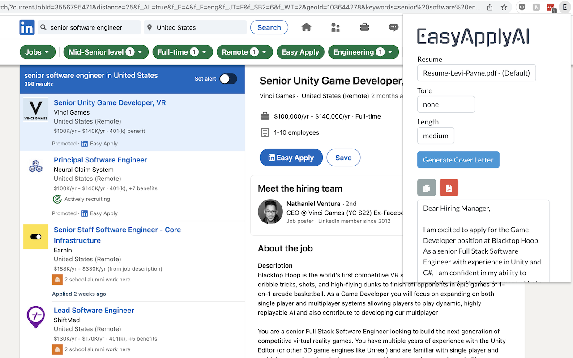
Task: Bookmark the page with the star icon
Action: click(504, 8)
